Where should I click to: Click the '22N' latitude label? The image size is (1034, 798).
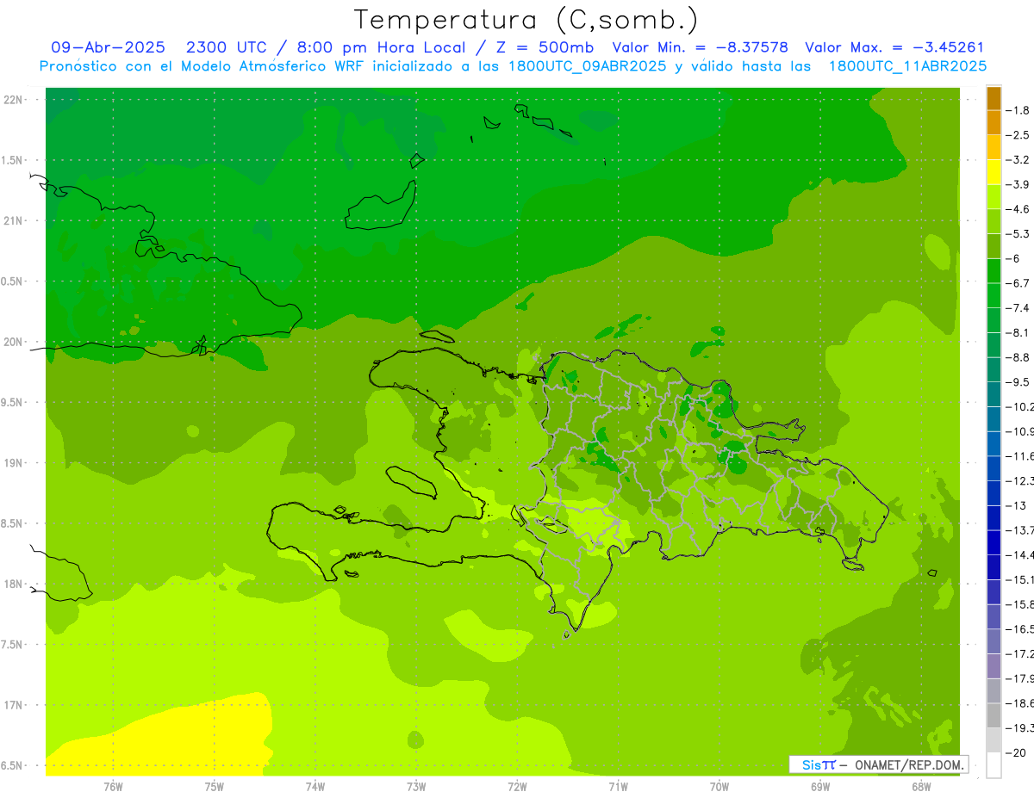[14, 100]
